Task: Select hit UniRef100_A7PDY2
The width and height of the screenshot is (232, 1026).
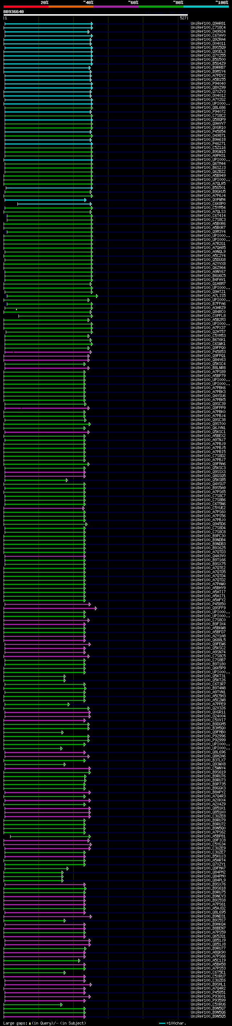Action: click(x=208, y=76)
